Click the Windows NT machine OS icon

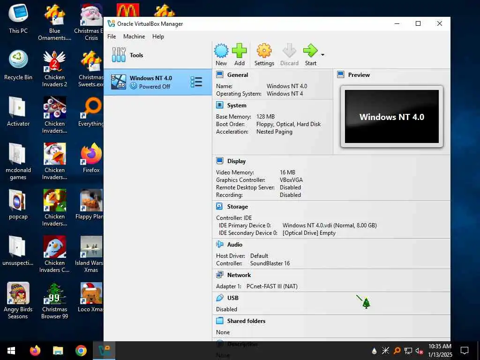[118, 82]
